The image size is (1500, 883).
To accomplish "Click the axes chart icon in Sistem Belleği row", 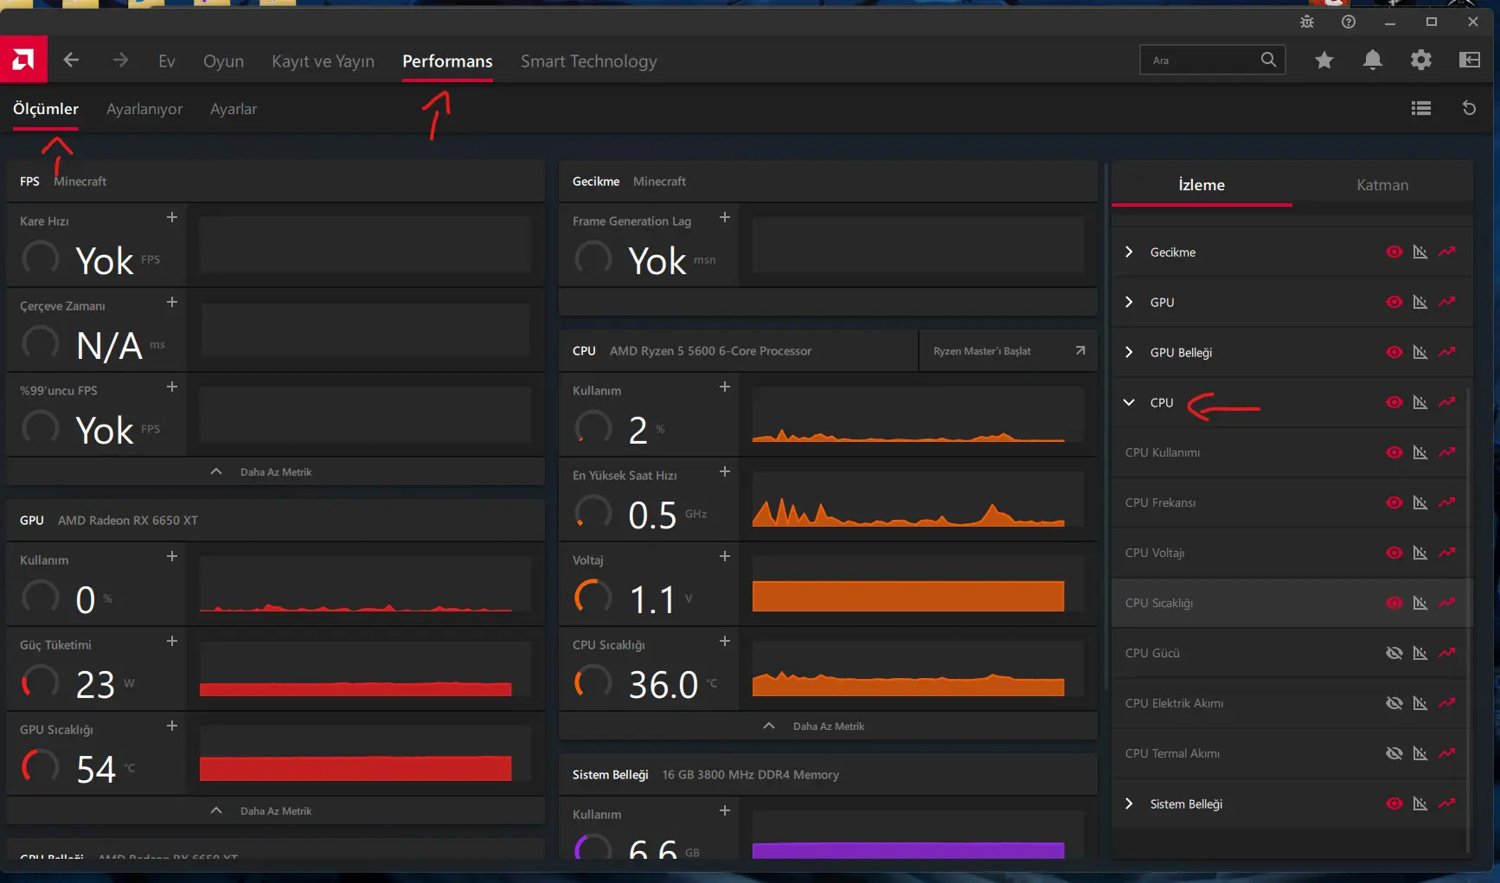I will click(x=1420, y=803).
